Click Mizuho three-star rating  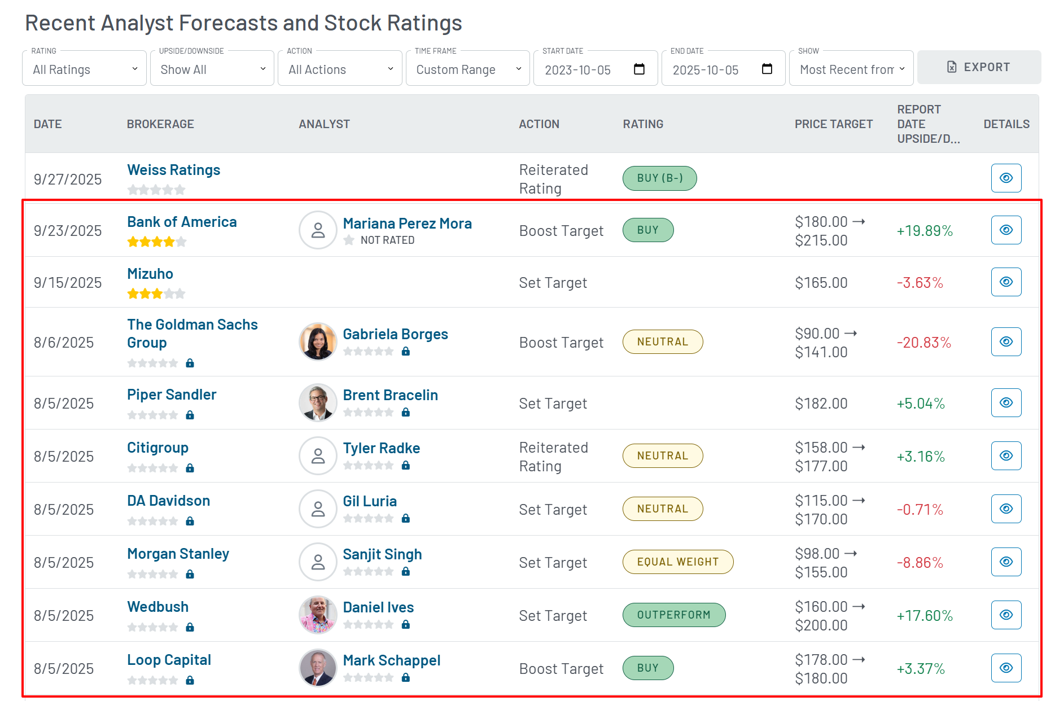coord(156,294)
